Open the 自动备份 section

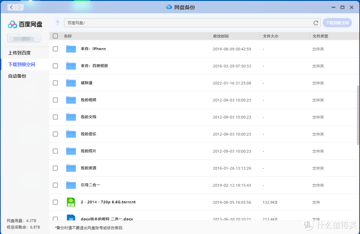pos(17,76)
